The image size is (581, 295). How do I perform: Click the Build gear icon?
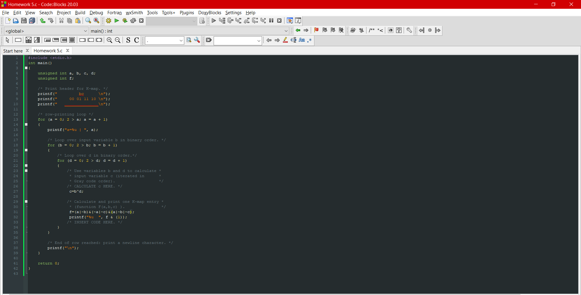point(109,21)
